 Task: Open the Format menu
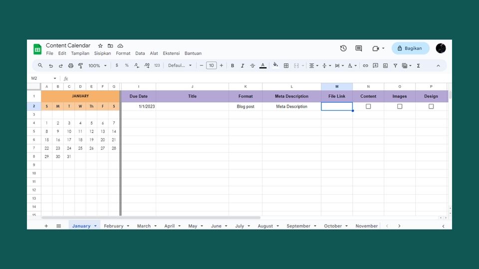pos(123,53)
